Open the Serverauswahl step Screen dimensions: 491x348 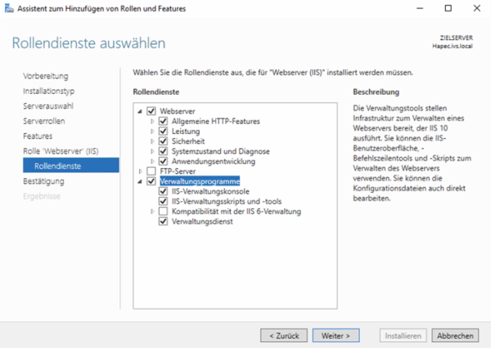click(x=48, y=106)
